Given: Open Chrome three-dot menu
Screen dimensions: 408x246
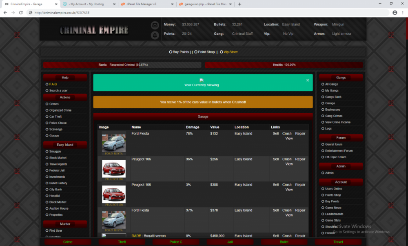Looking at the screenshot, I should [402, 13].
